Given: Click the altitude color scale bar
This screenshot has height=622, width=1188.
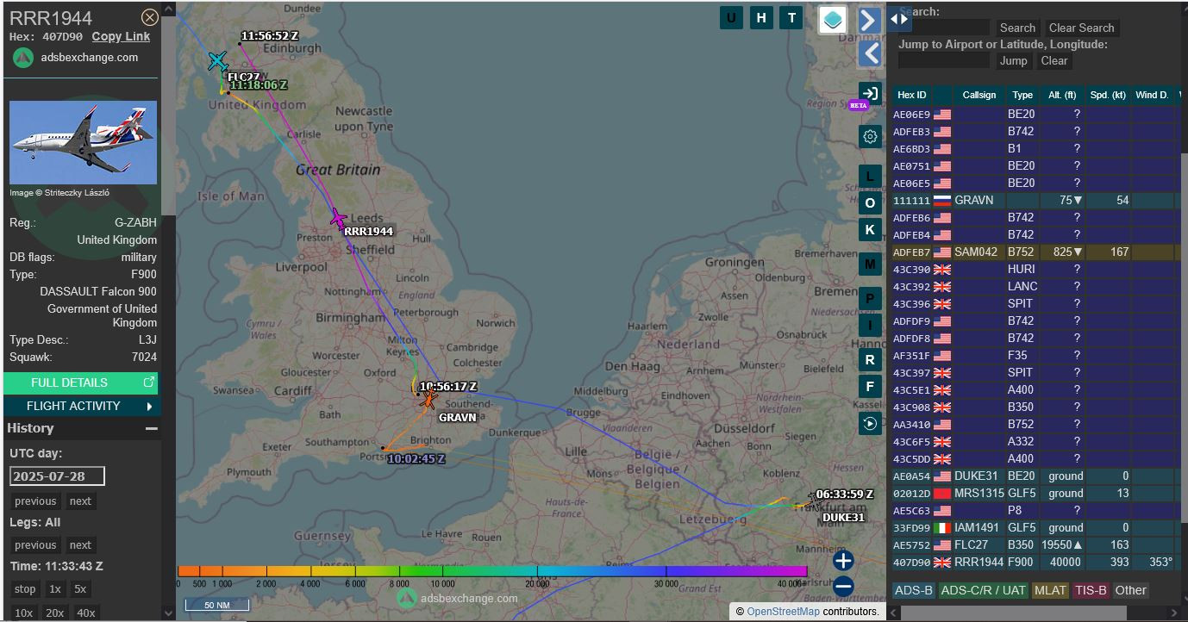Looking at the screenshot, I should click(x=491, y=571).
